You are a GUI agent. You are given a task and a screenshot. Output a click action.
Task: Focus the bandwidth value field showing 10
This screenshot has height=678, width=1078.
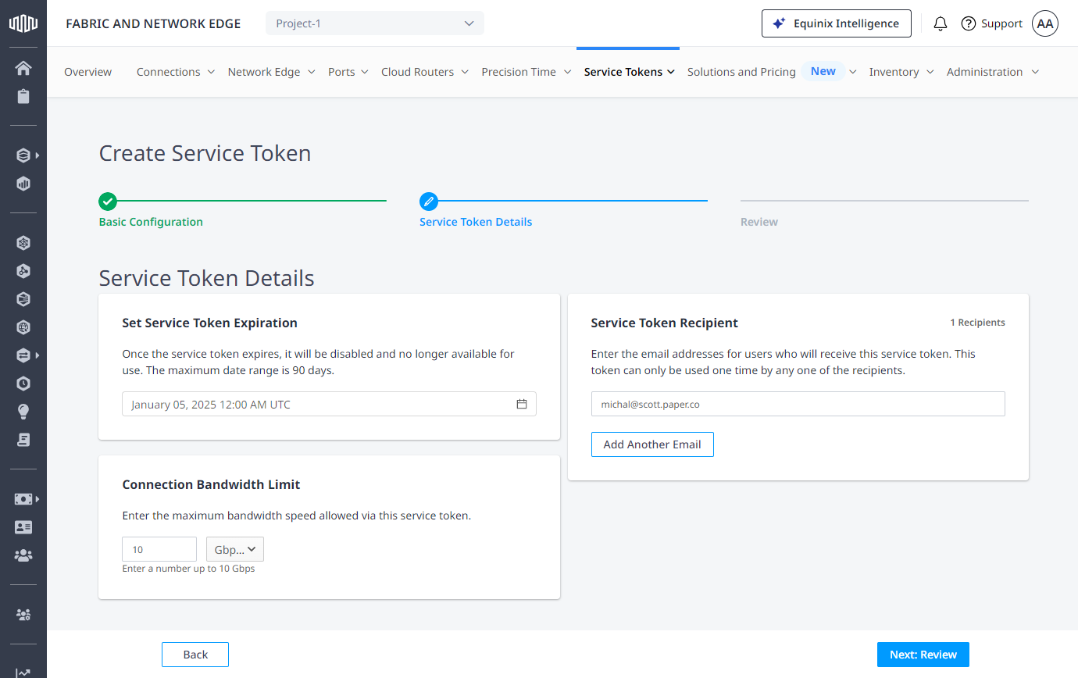(159, 549)
